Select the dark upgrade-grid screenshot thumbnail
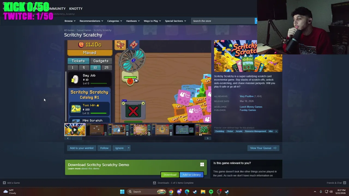Screen dimensions: 349x196 tap(184, 130)
